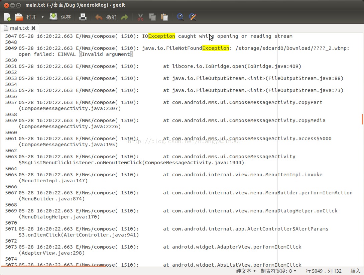Open find with magnifier icon
This screenshot has height=275, width=364.
pyautogui.click(x=180, y=17)
